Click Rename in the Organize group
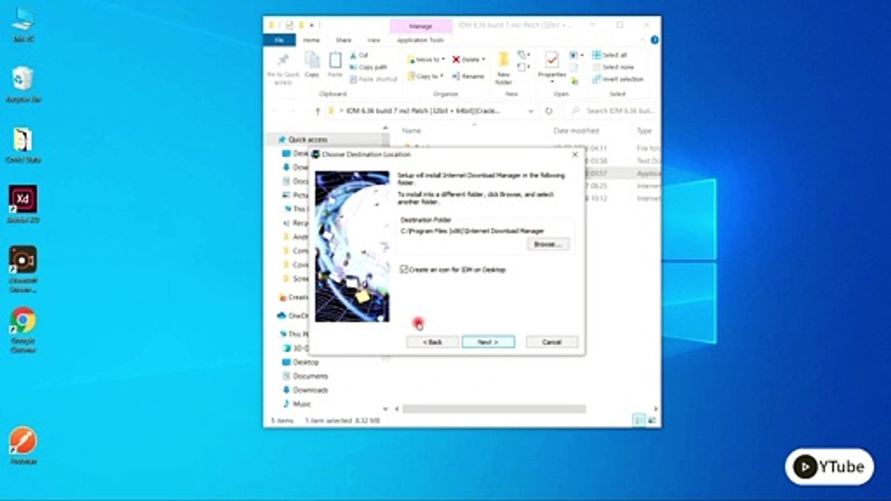This screenshot has height=501, width=891. pyautogui.click(x=468, y=76)
